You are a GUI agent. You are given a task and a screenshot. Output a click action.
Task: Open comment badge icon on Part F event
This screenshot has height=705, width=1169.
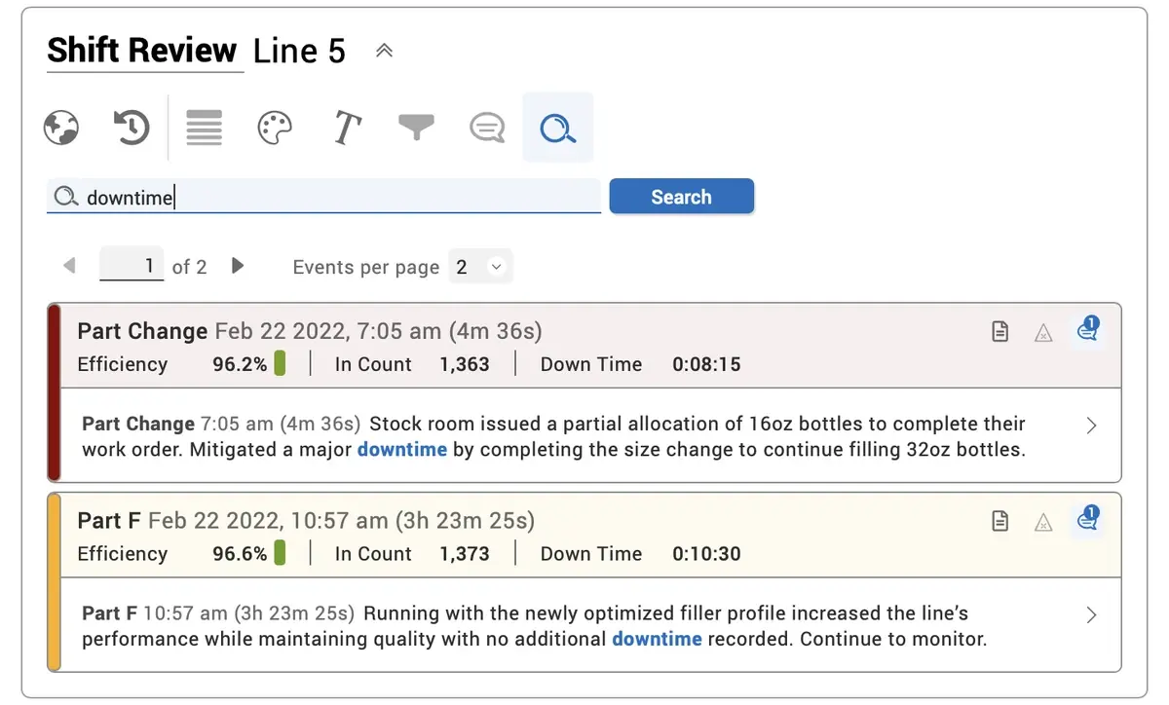pyautogui.click(x=1088, y=519)
